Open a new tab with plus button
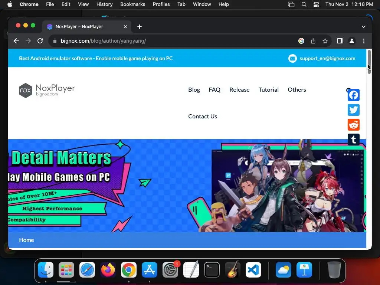This screenshot has width=380, height=285. pos(140,27)
